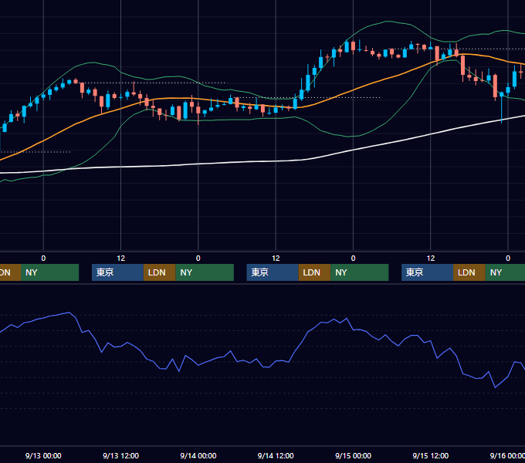Click the LDN session block on 9/14
Image resolution: width=525 pixels, height=463 pixels.
(x=314, y=272)
